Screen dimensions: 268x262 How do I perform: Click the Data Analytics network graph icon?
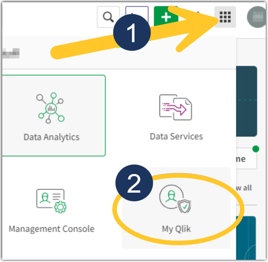pos(51,108)
